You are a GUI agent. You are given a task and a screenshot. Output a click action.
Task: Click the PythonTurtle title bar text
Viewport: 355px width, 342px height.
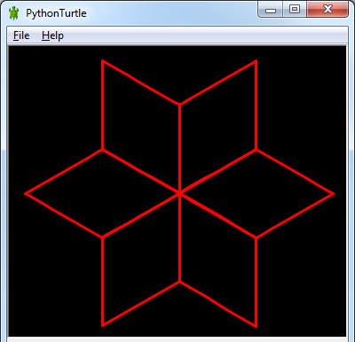coord(56,13)
